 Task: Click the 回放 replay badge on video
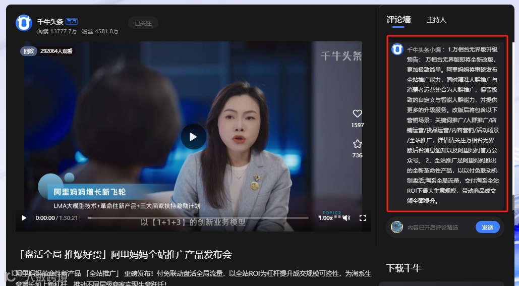29,51
